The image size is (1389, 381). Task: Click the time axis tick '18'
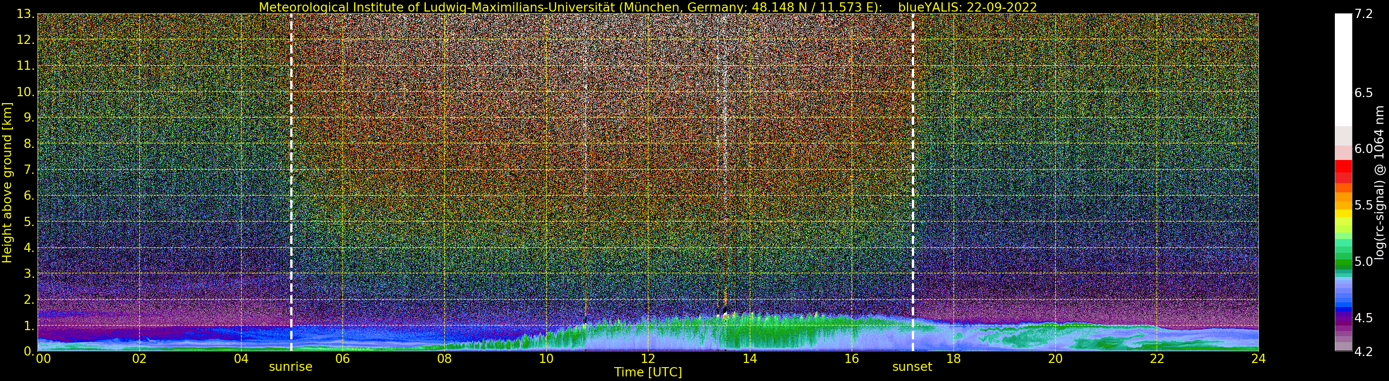tap(953, 358)
